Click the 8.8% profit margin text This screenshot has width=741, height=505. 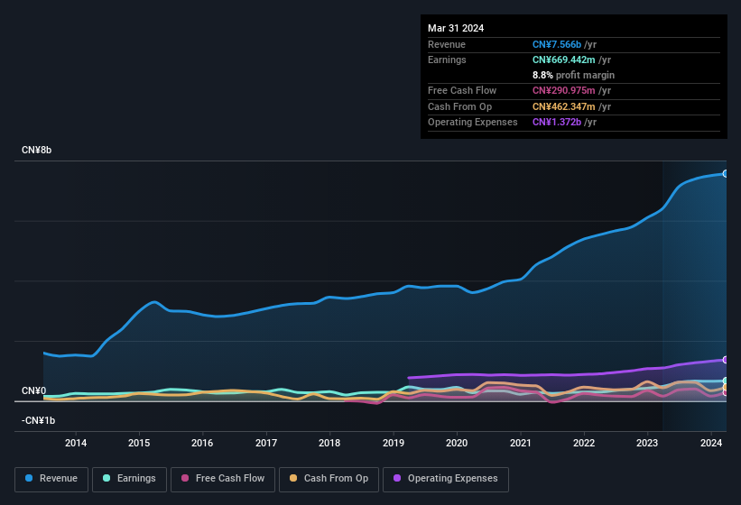click(x=573, y=75)
